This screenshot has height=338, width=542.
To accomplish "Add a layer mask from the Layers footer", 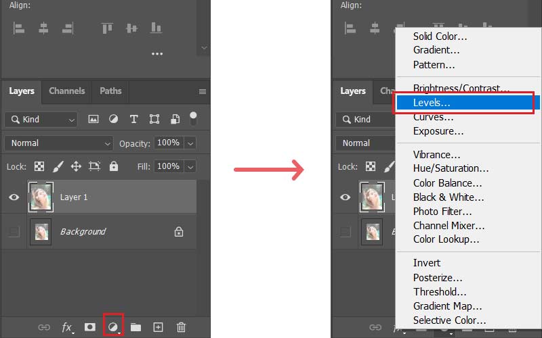I will click(x=90, y=327).
